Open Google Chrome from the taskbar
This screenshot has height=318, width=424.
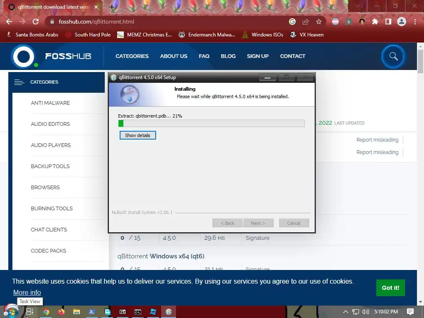[x=46, y=312]
